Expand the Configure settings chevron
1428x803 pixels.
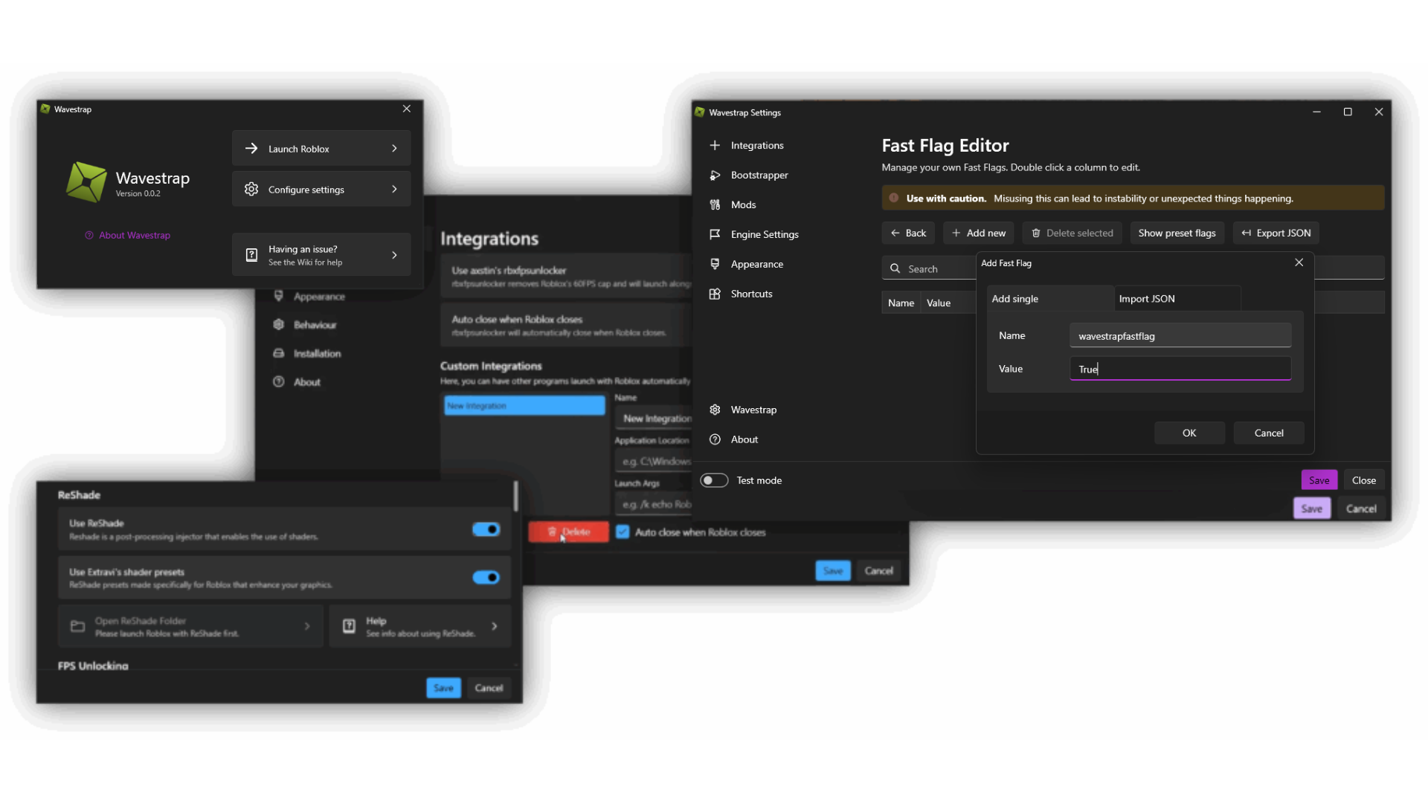point(394,189)
